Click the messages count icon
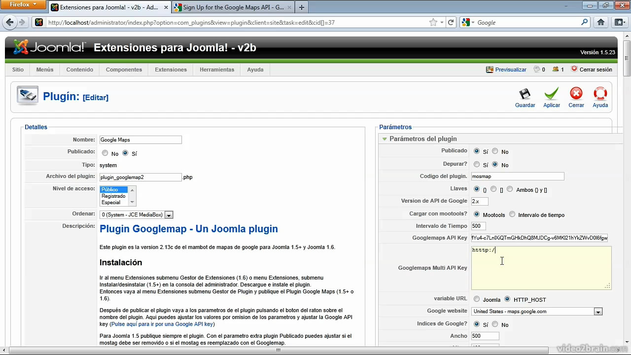 (x=537, y=70)
